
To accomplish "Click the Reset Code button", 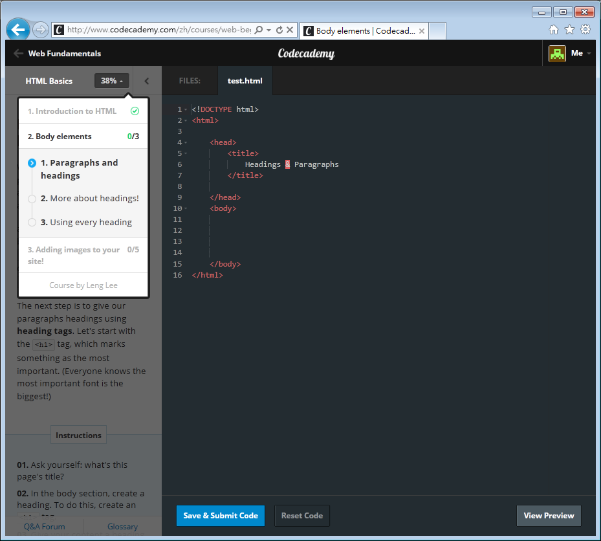I will coord(302,516).
